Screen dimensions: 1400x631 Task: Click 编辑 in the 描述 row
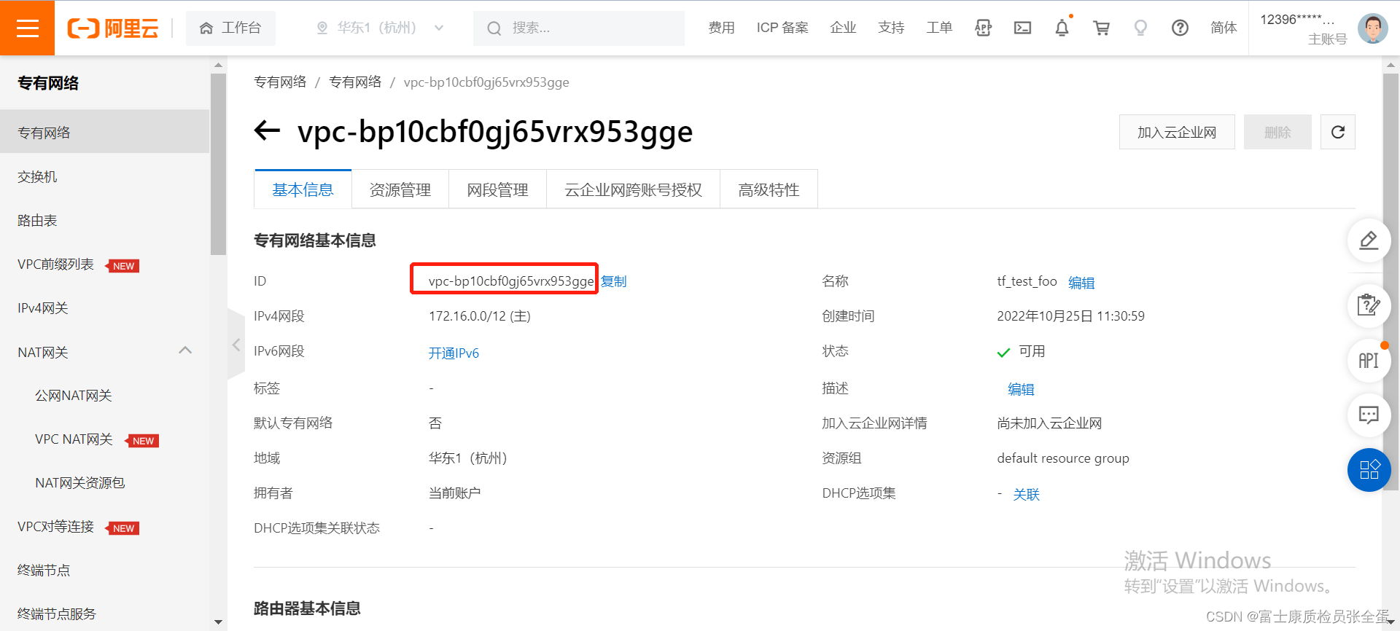tap(1021, 389)
